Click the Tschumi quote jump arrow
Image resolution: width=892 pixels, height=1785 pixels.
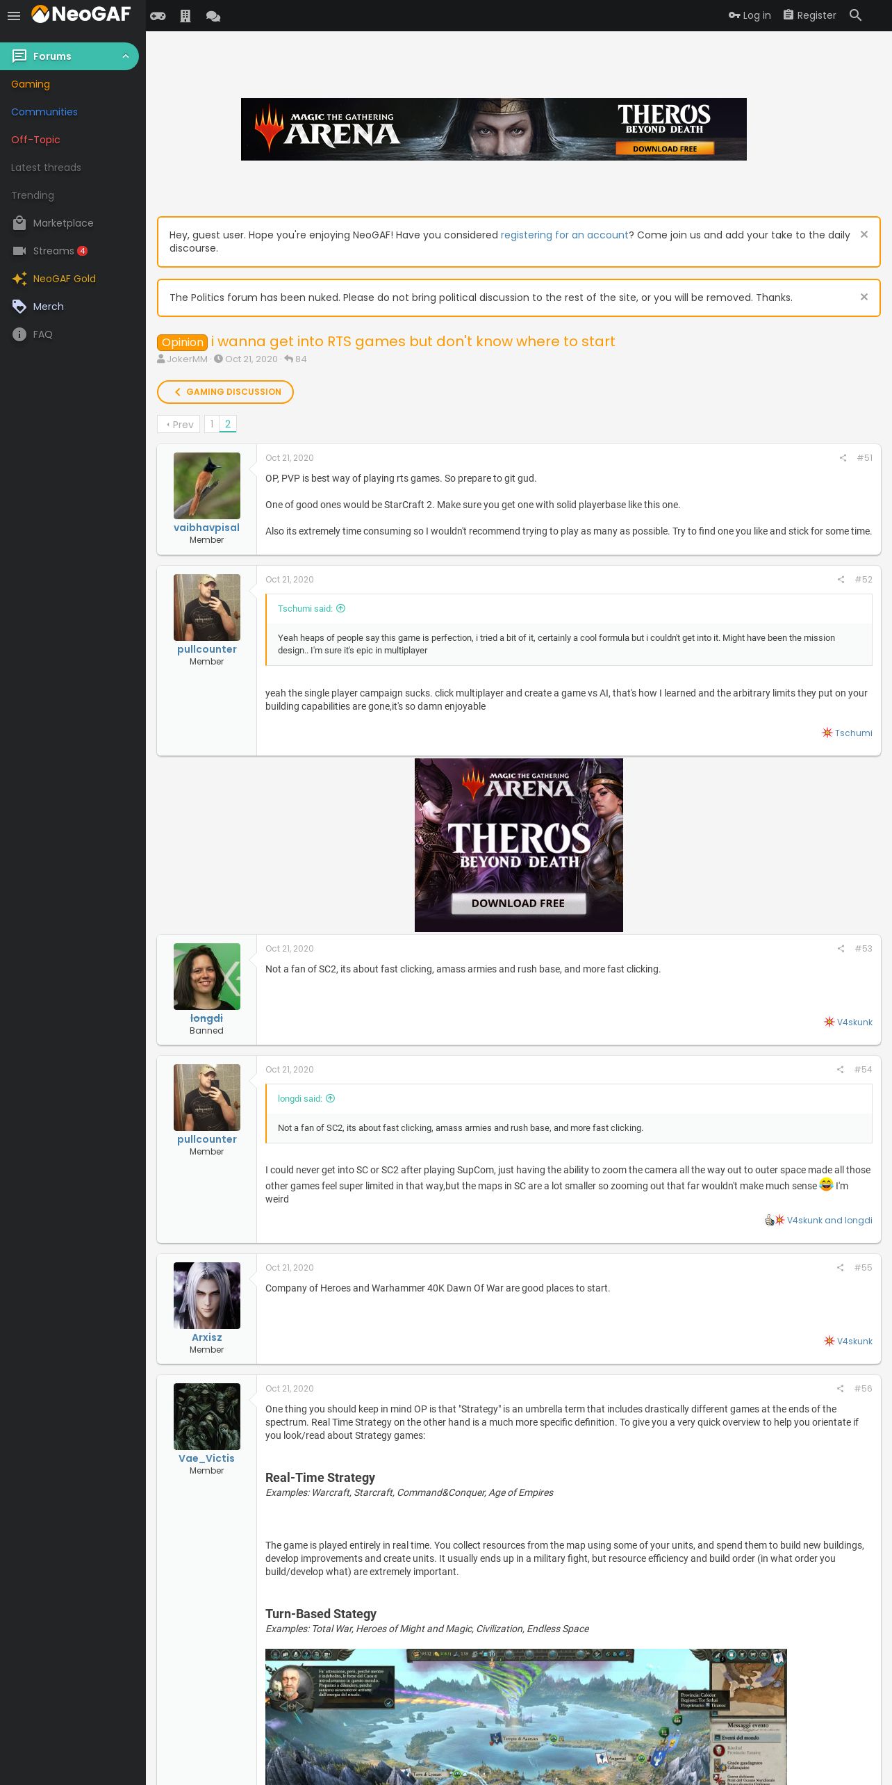point(341,608)
